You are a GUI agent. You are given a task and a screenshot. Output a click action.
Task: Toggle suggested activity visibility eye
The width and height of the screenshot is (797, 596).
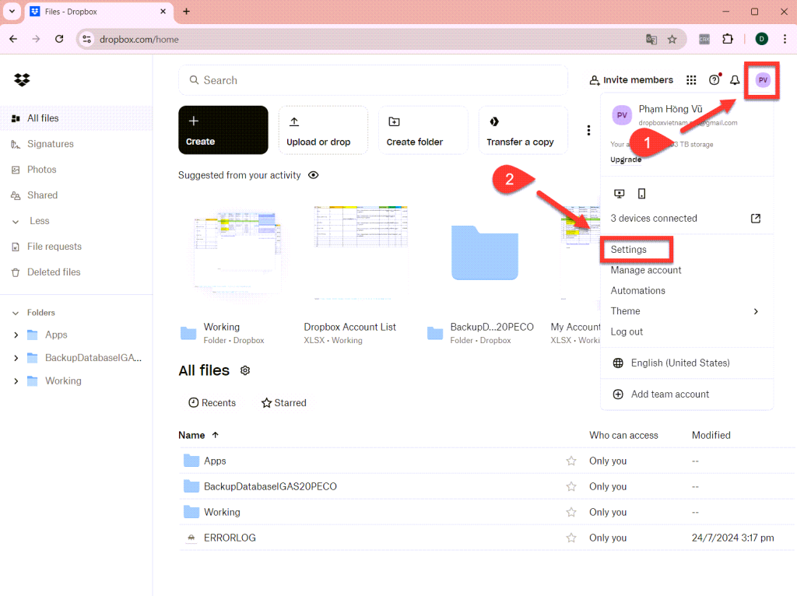[x=314, y=175]
